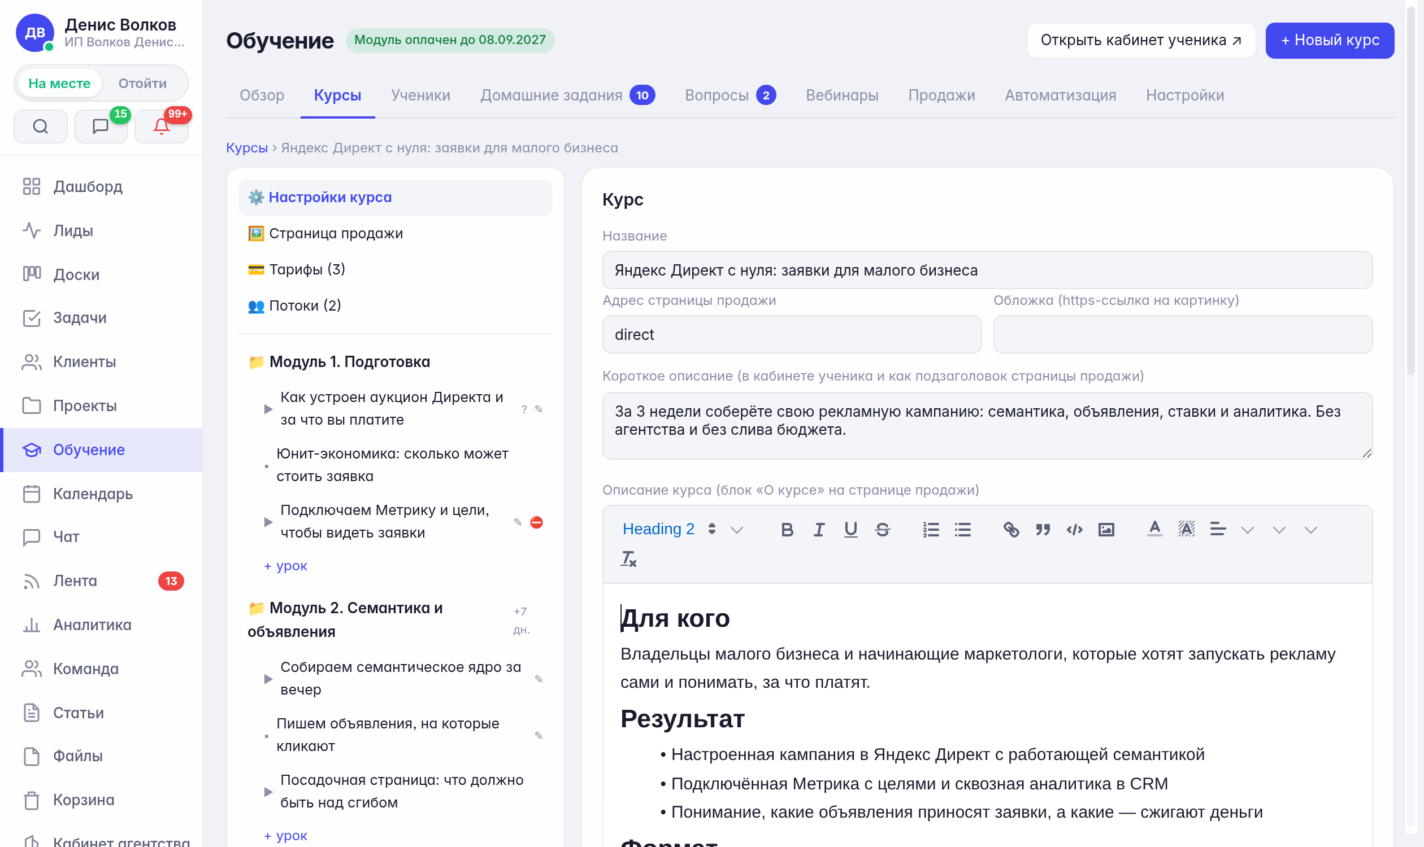Image resolution: width=1424 pixels, height=847 pixels.
Task: Click the Название course title field
Action: pos(987,270)
